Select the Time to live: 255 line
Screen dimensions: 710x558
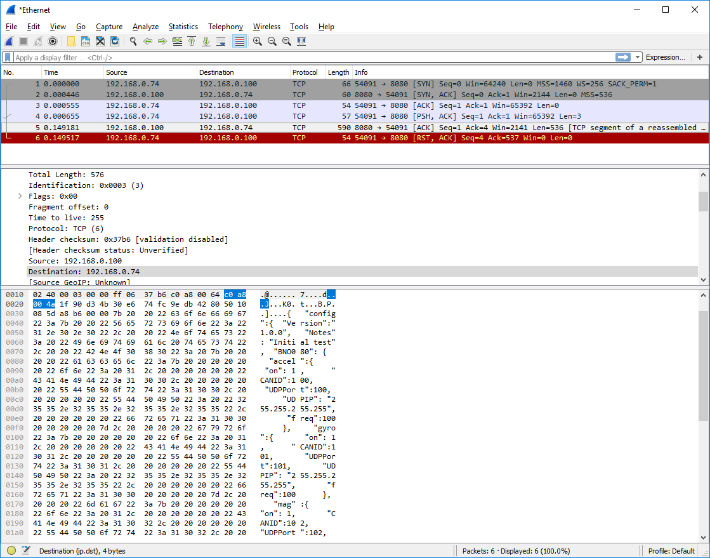tap(66, 218)
